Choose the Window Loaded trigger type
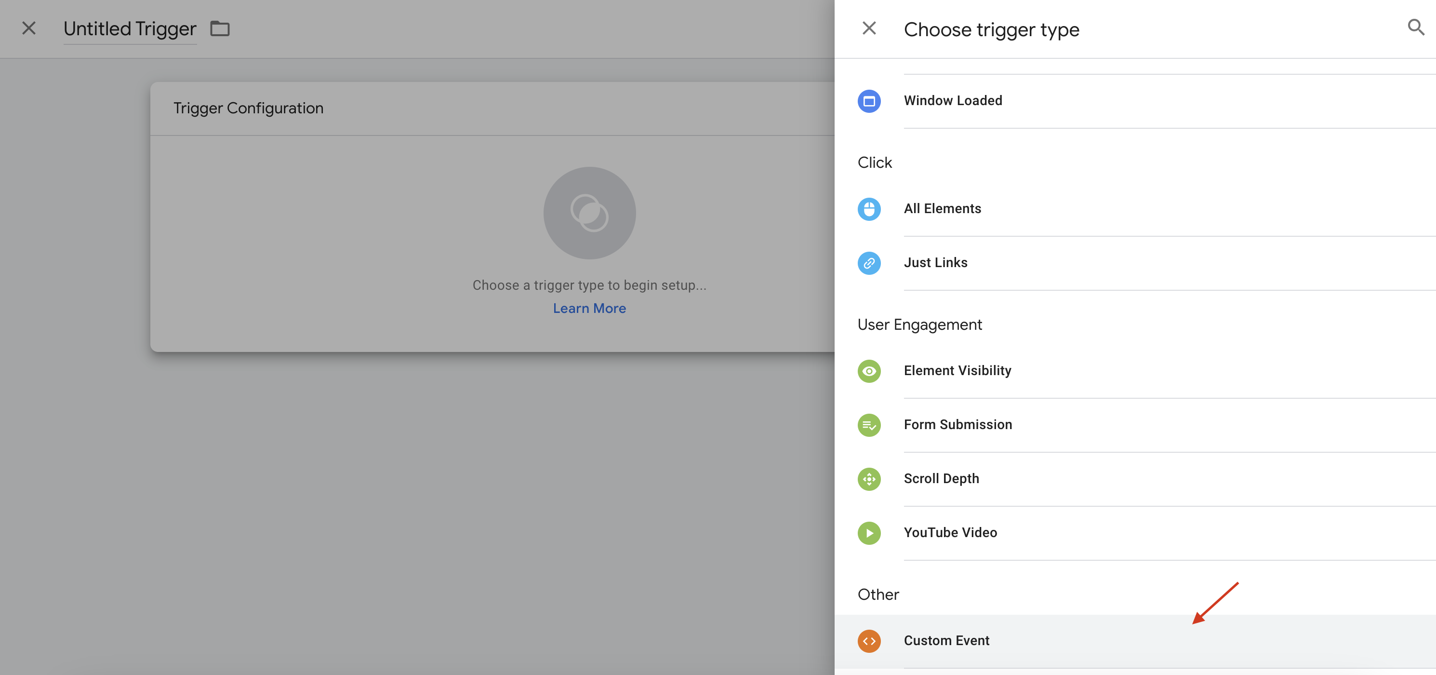This screenshot has height=675, width=1436. click(953, 100)
